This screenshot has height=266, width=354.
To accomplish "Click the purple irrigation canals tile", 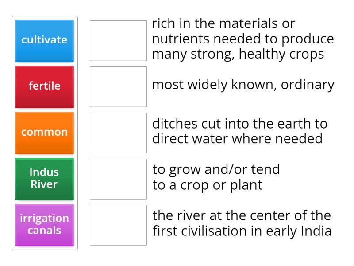I will [x=44, y=225].
